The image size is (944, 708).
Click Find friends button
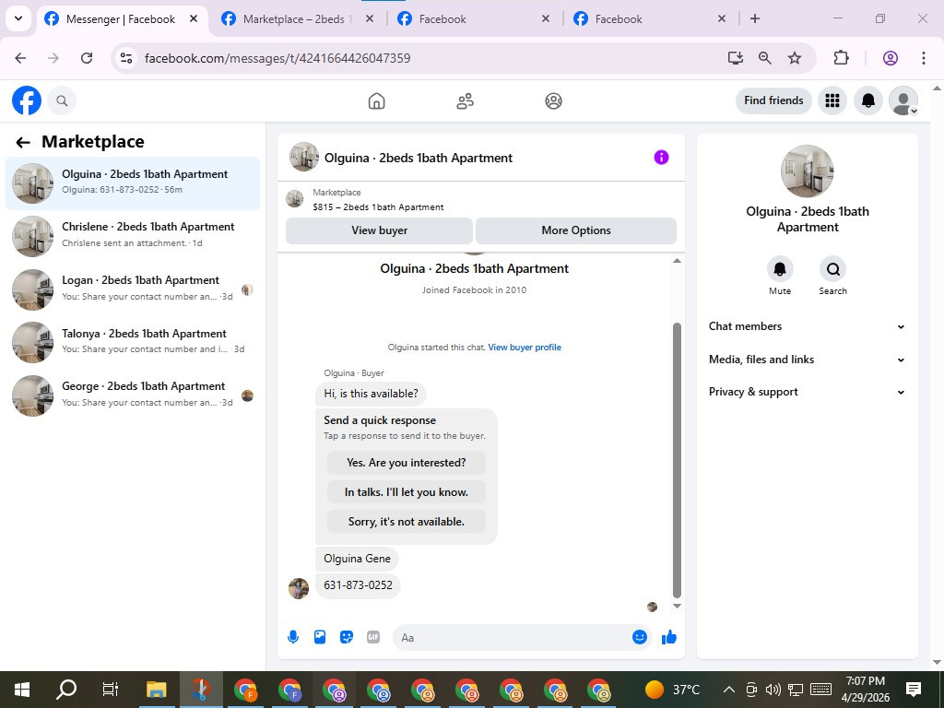[773, 100]
